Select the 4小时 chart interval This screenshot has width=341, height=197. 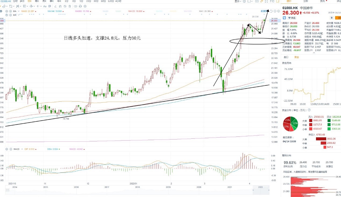tap(118, 1)
